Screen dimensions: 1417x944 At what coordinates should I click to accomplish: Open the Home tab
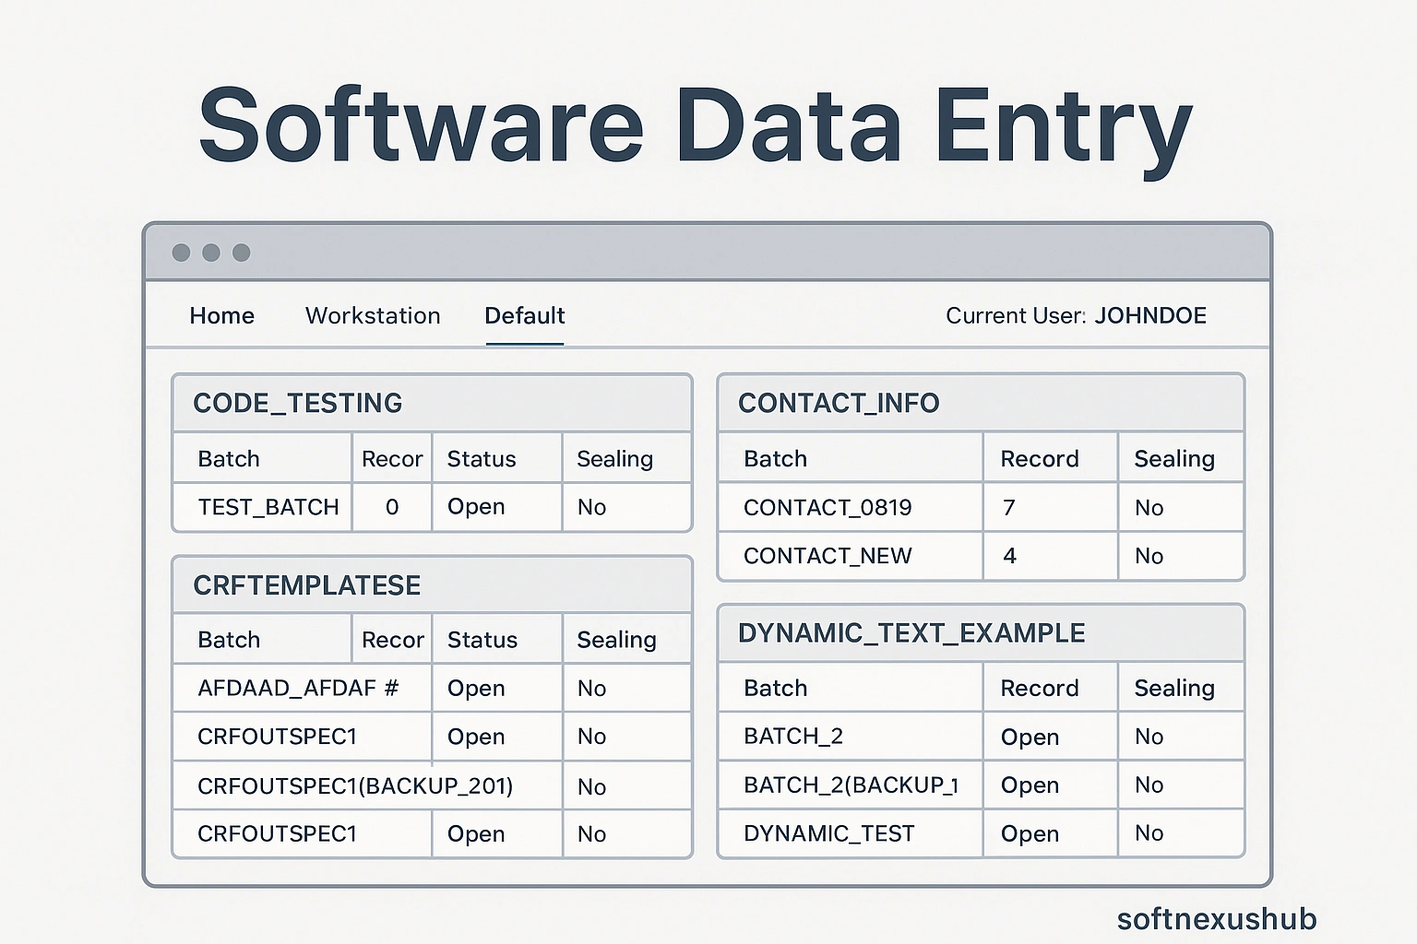(221, 315)
